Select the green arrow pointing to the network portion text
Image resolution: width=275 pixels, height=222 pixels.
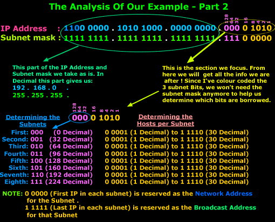61,54
